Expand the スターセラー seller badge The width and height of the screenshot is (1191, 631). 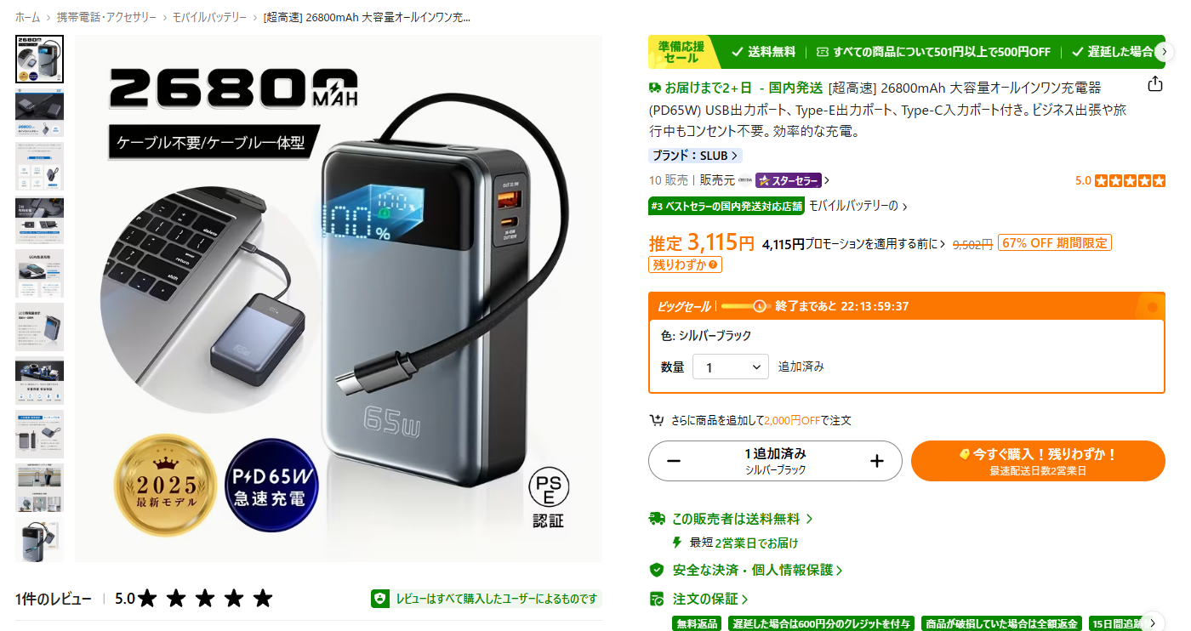(791, 180)
